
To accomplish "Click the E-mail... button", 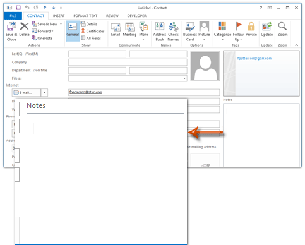I will 27,93.
